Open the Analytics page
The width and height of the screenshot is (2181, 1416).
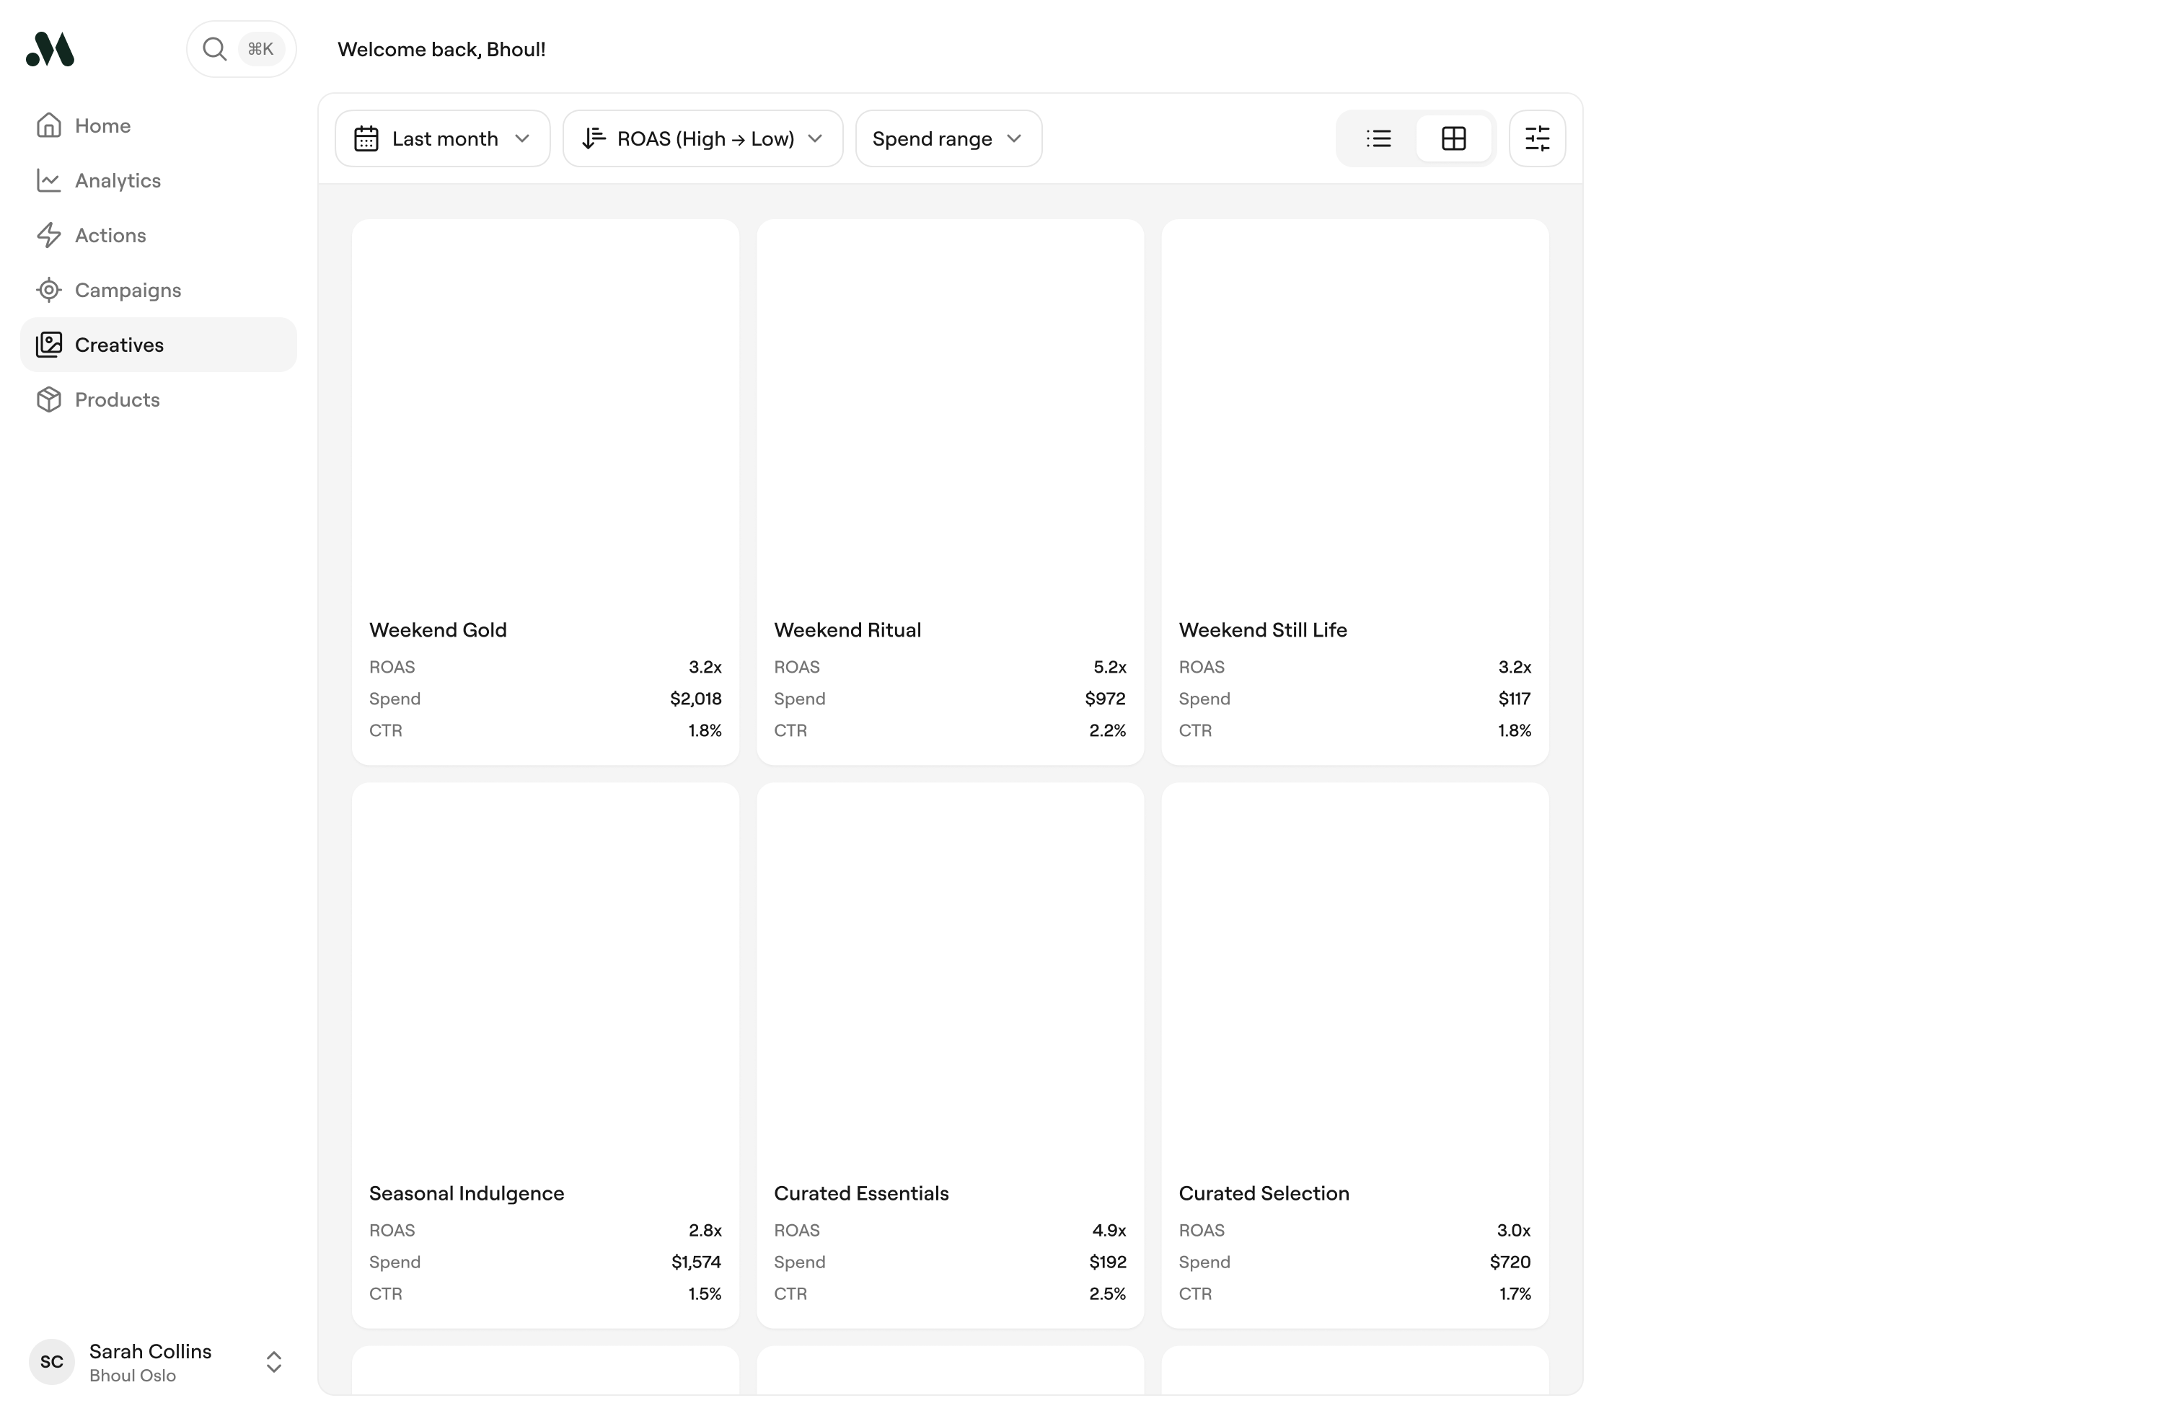click(118, 180)
